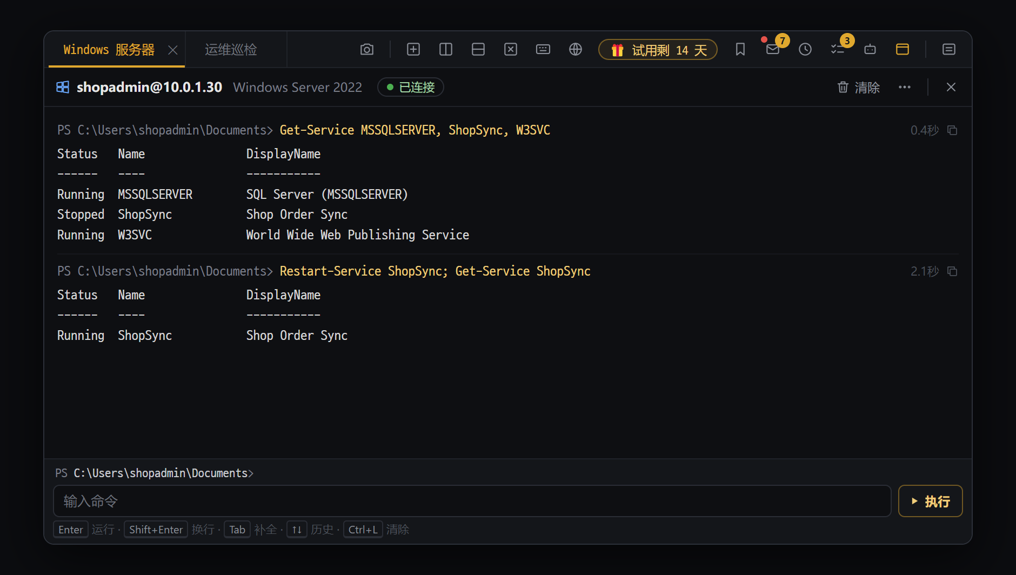Close the pane with the X-square icon
This screenshot has width=1016, height=575.
(511, 50)
